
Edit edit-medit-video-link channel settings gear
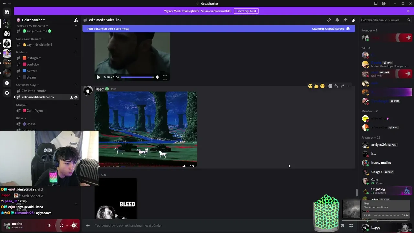click(76, 97)
